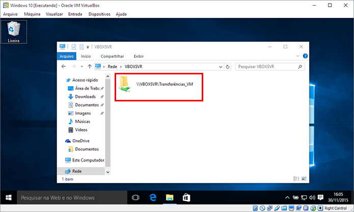Open Explorer Arquivo ribbon tab
The width and height of the screenshot is (354, 212).
[x=67, y=56]
